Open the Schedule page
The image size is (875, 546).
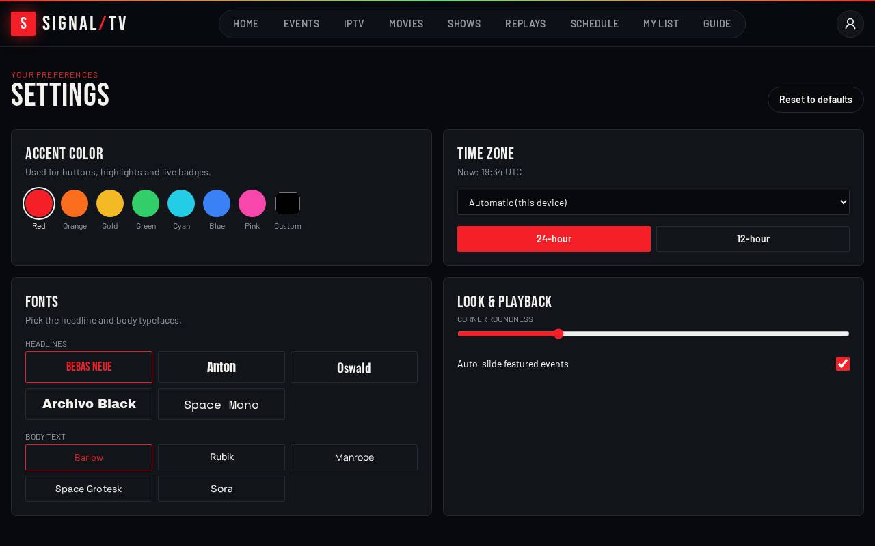(x=595, y=24)
